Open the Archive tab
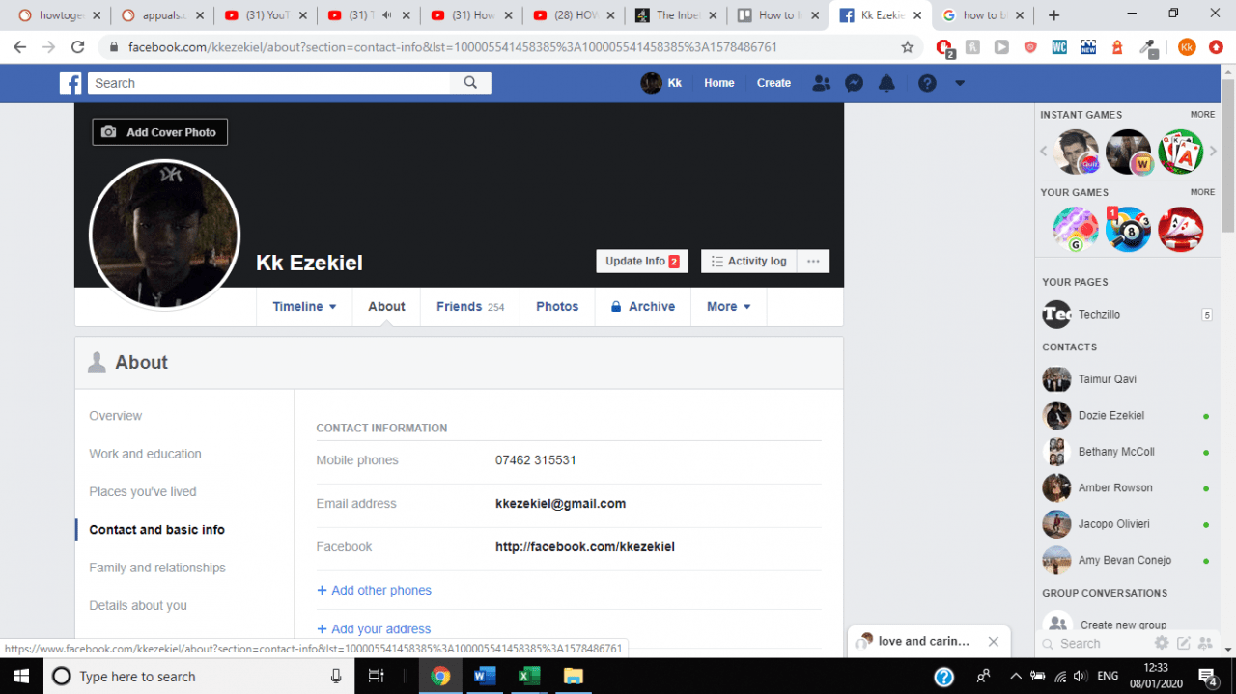Screen dimensions: 1236x694 [x=642, y=306]
